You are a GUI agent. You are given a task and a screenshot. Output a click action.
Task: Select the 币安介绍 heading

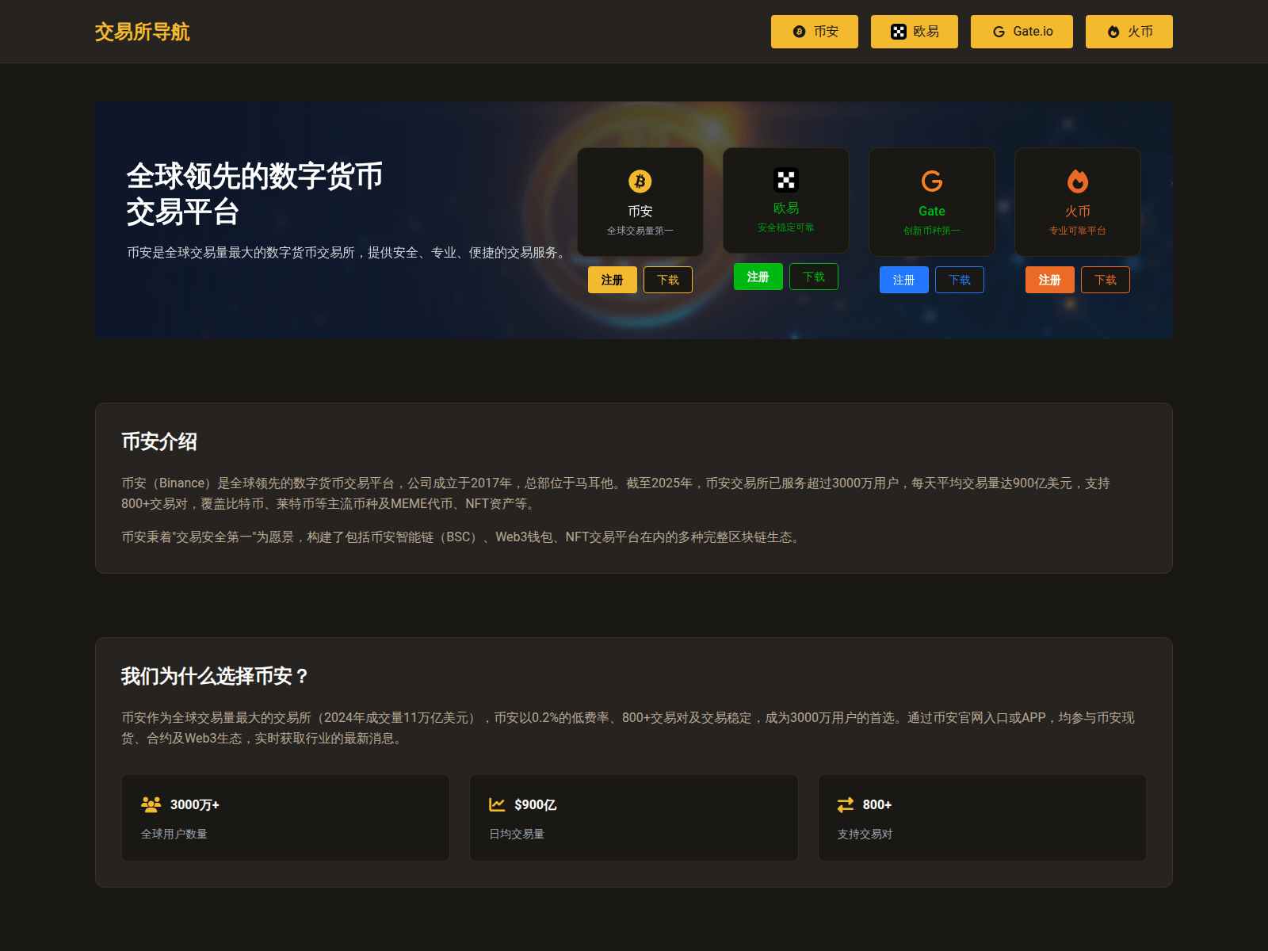tap(159, 441)
